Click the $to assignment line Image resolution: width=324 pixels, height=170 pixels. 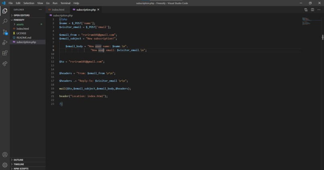point(82,62)
